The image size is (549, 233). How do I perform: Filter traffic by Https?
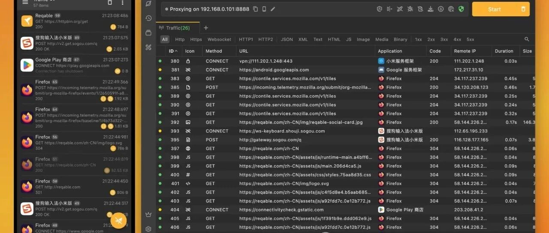(196, 39)
